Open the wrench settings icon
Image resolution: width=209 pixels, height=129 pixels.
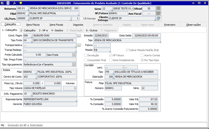14,3
